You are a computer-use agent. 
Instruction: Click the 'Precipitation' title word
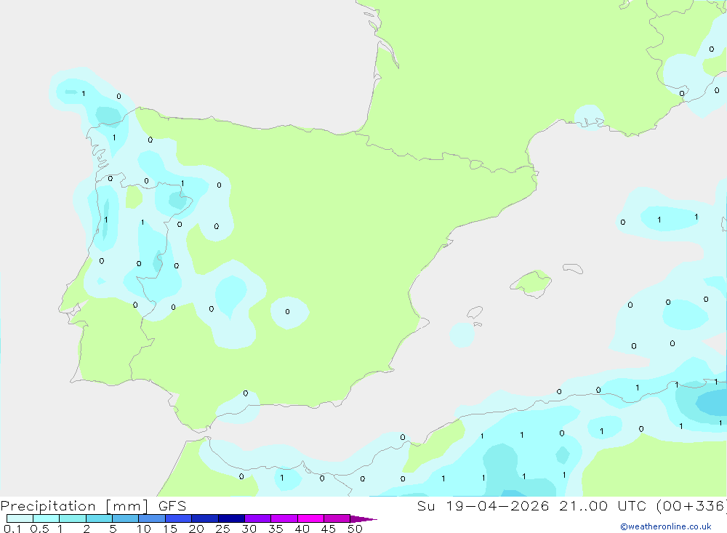[48, 506]
